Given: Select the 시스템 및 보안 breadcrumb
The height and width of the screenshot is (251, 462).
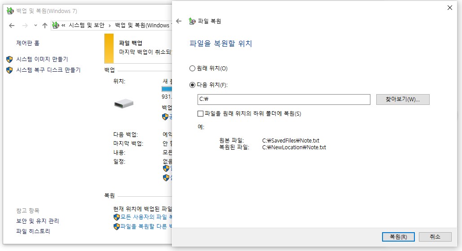Looking at the screenshot, I should coord(87,26).
